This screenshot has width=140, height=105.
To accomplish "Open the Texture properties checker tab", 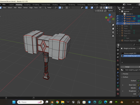I will (x=118, y=94).
